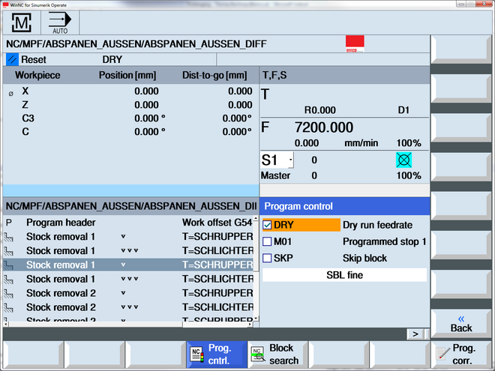This screenshot has height=371, width=495.
Task: Select the Prog. cntrl. softkey tab
Action: tap(216, 354)
